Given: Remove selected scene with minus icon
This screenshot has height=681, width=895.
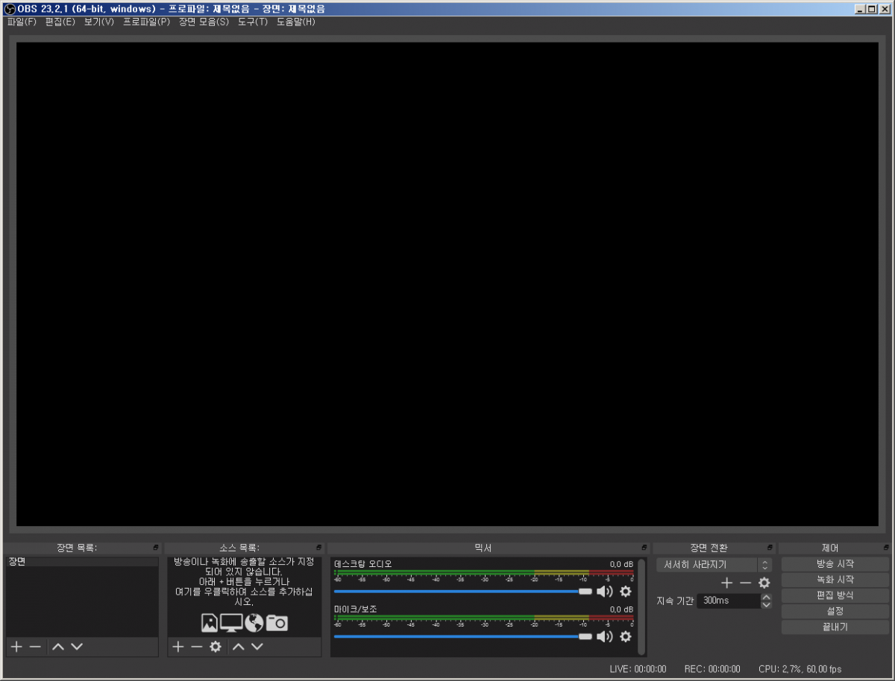Looking at the screenshot, I should (35, 647).
